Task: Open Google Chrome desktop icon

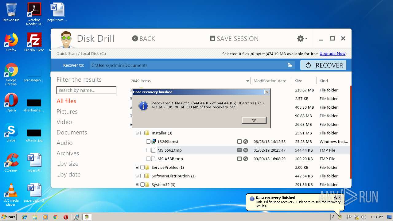Action: pos(11,74)
